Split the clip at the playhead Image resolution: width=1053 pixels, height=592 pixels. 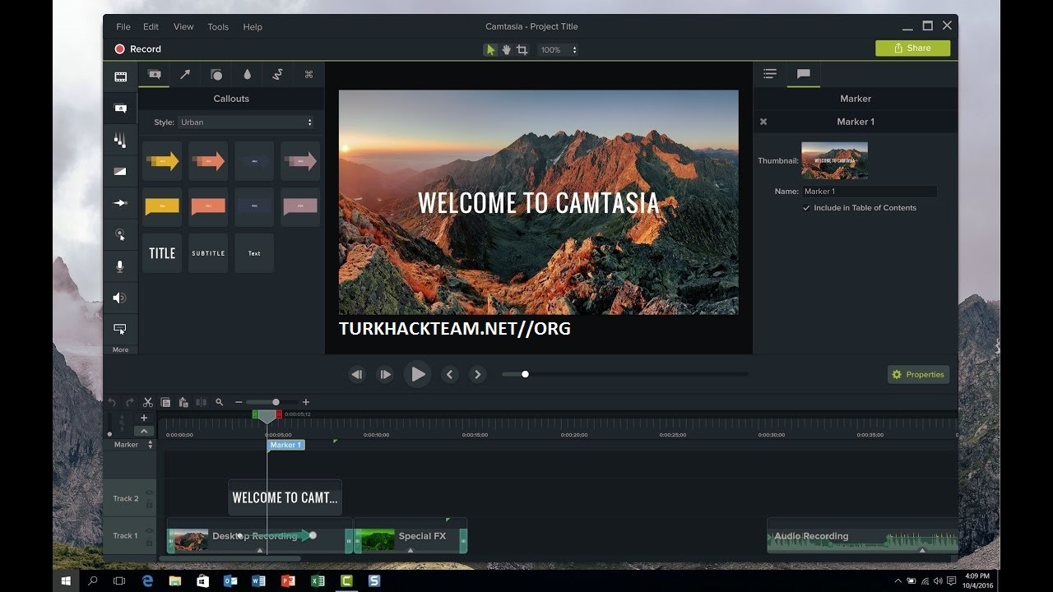click(201, 402)
